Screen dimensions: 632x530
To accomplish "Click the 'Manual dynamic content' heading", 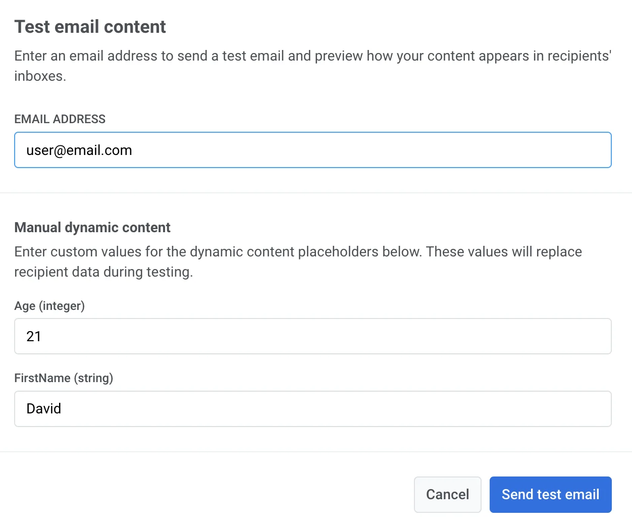I will (92, 228).
